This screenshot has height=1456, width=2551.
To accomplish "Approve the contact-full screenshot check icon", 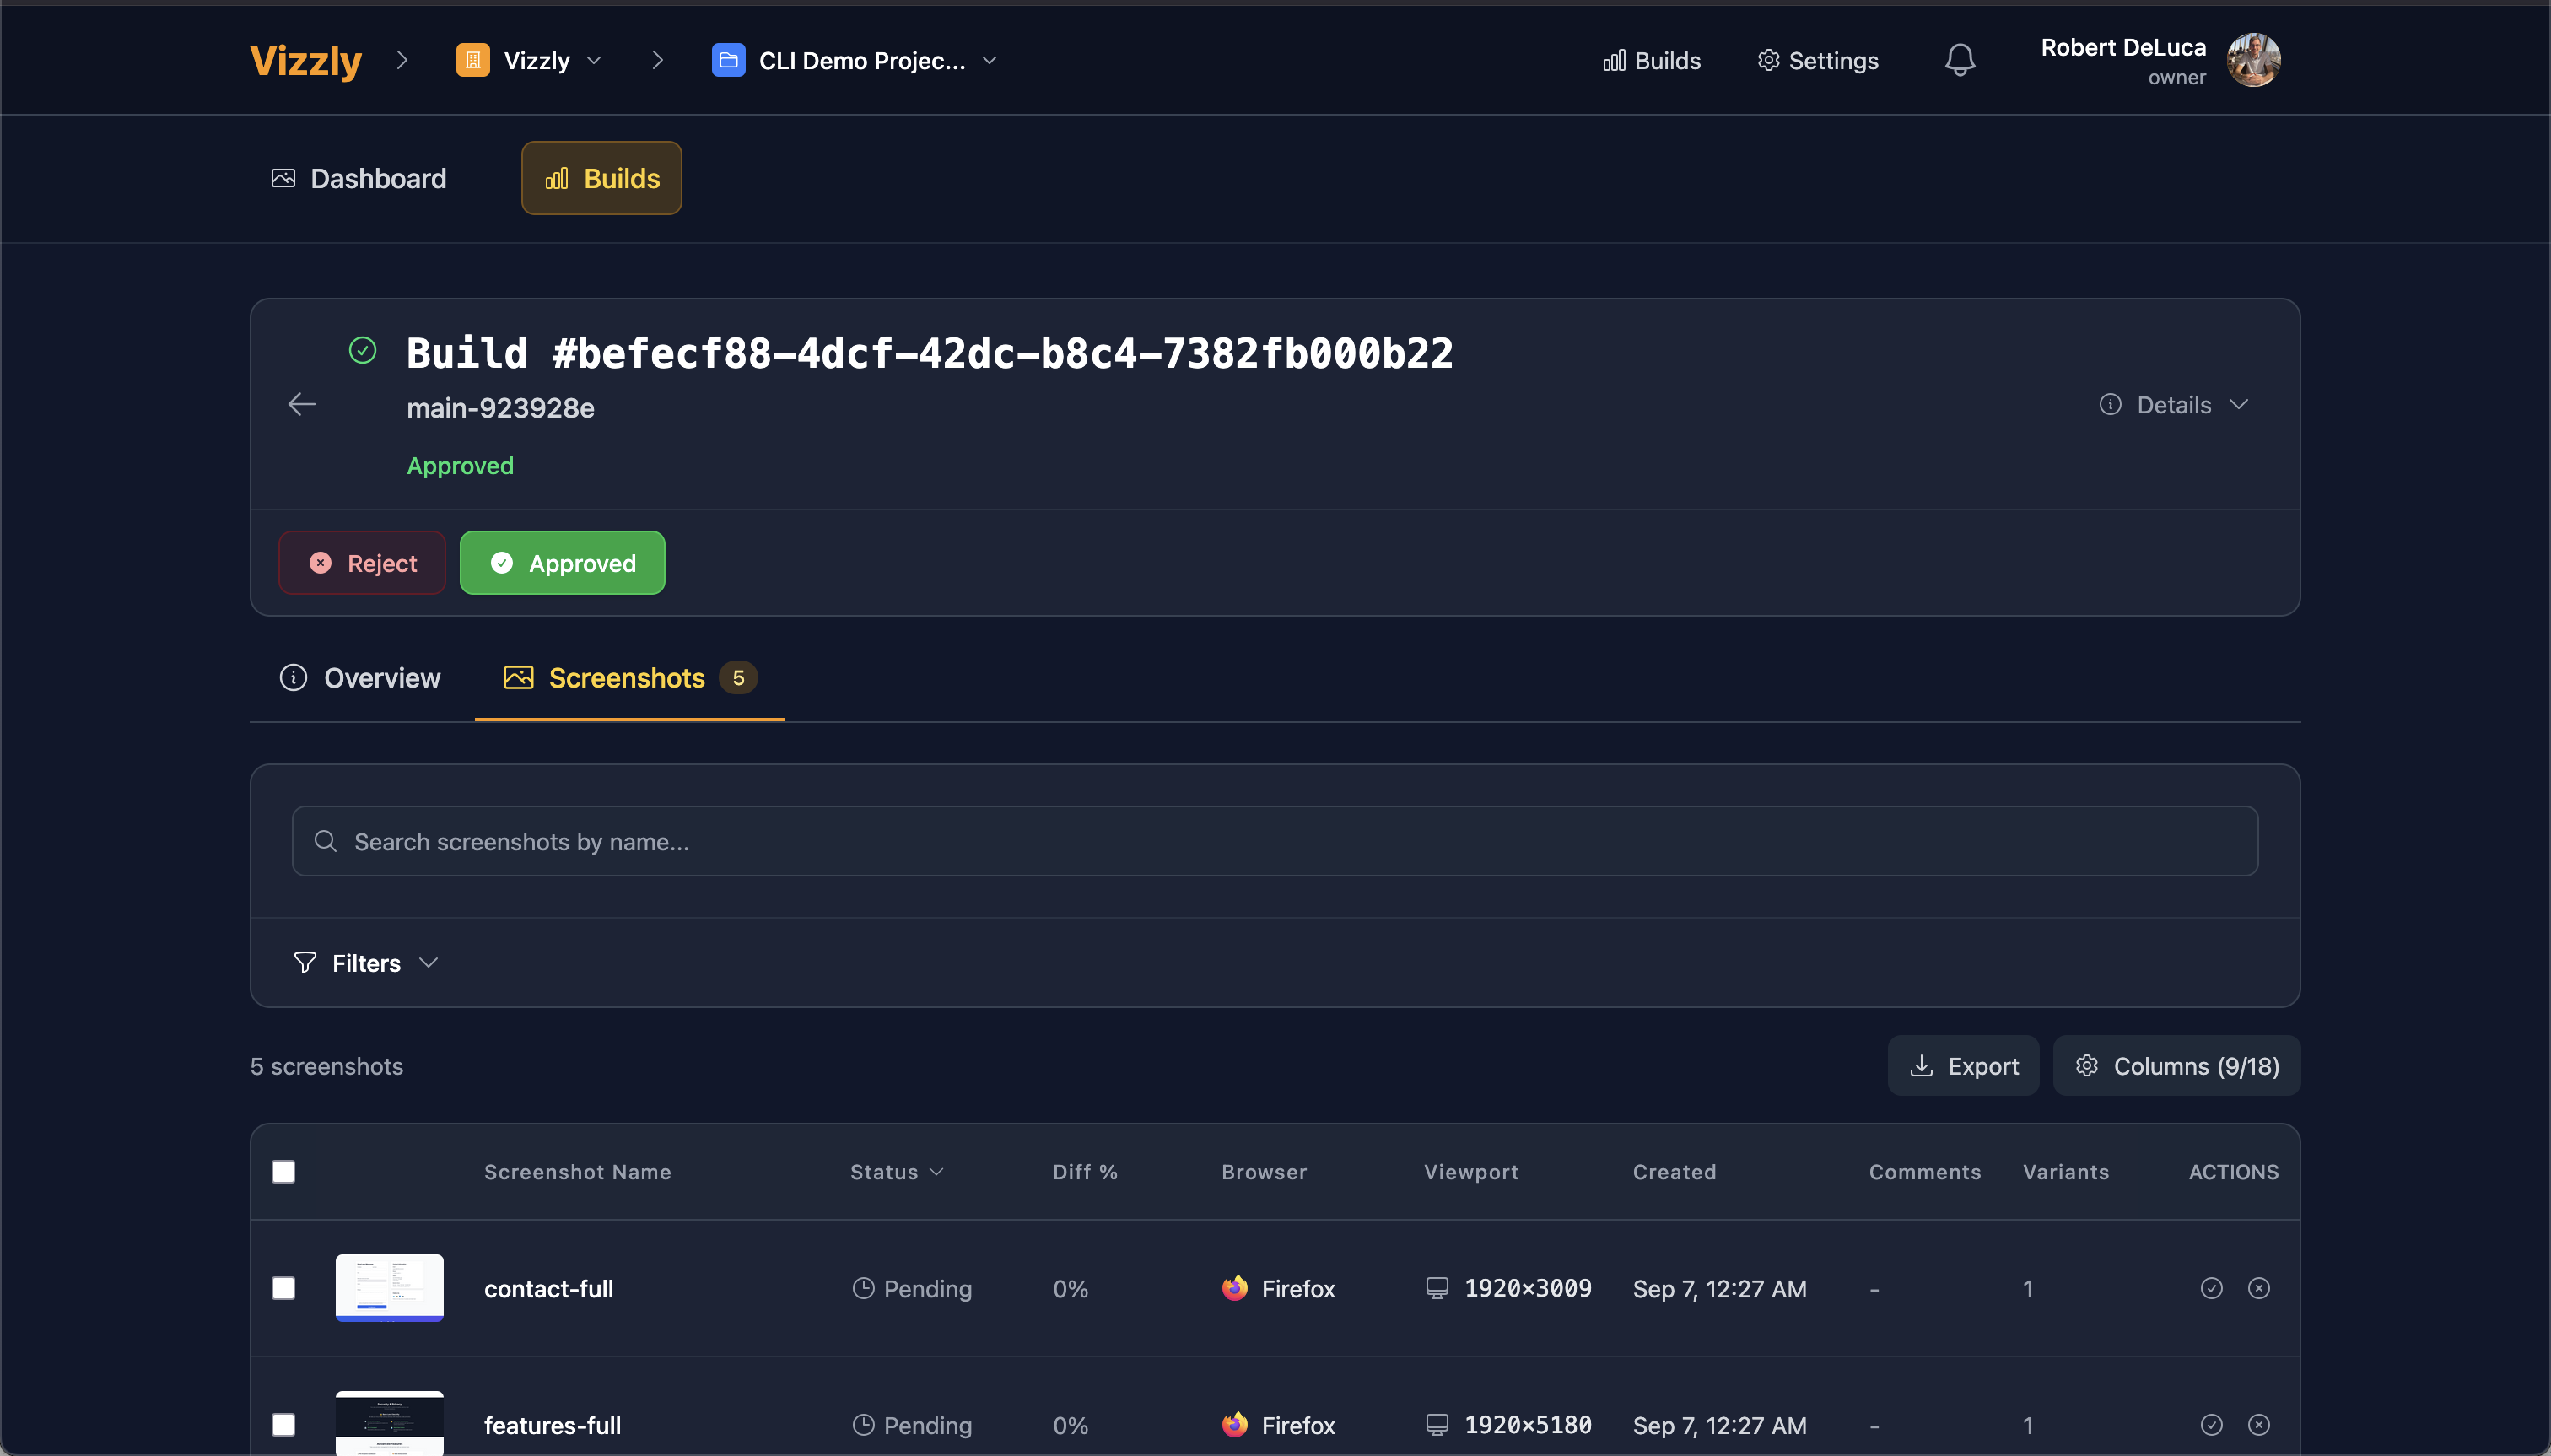I will click(2211, 1288).
